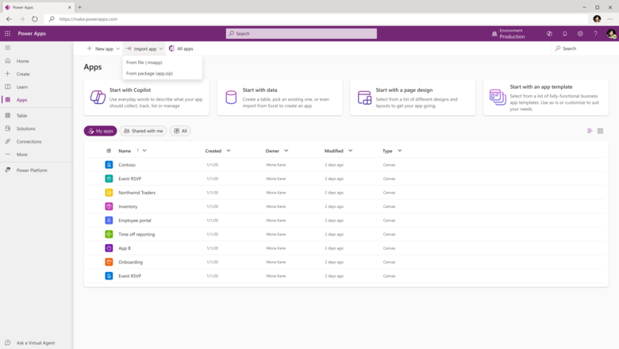Open the Employee portal app name

pyautogui.click(x=135, y=221)
